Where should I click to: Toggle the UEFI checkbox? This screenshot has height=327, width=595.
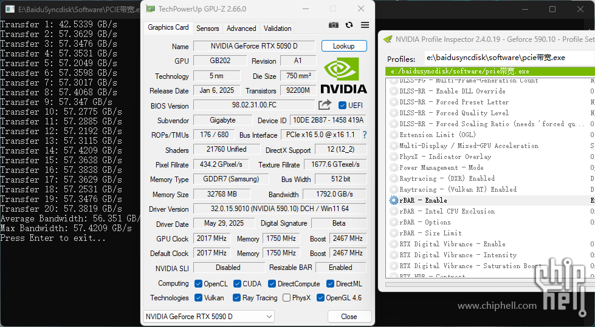(x=342, y=106)
